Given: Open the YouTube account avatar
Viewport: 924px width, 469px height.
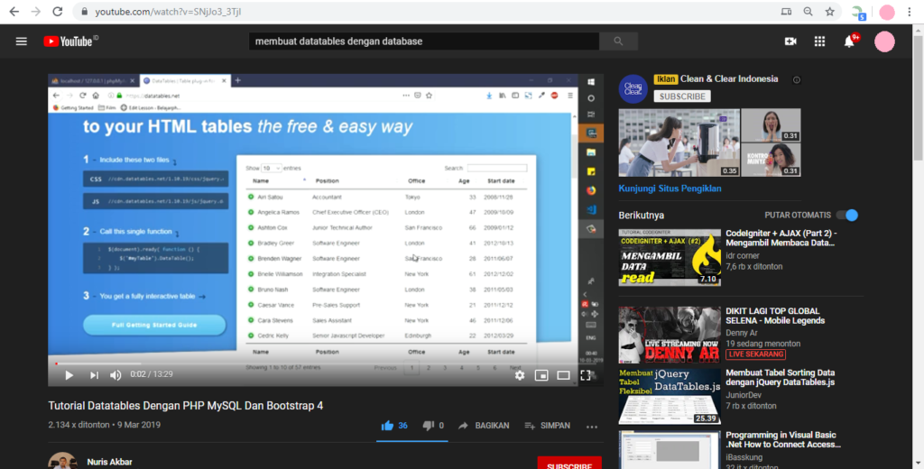Looking at the screenshot, I should click(x=884, y=41).
